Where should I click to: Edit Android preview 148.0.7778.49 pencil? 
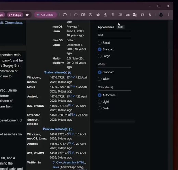(73, 143)
